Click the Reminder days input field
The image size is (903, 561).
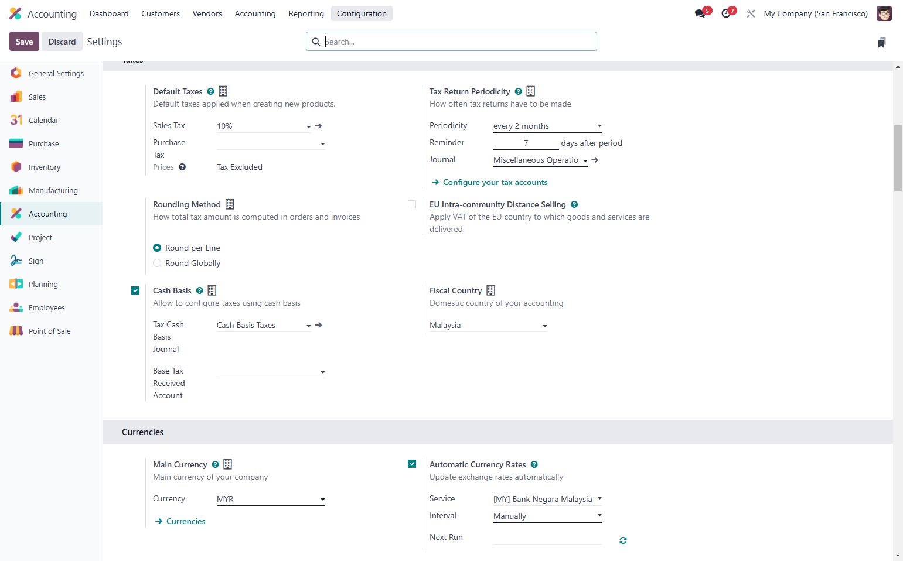(x=526, y=143)
